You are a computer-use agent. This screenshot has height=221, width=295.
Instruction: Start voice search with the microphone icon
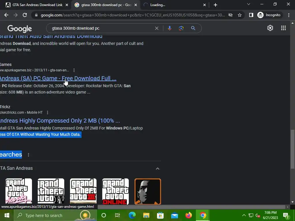click(169, 28)
